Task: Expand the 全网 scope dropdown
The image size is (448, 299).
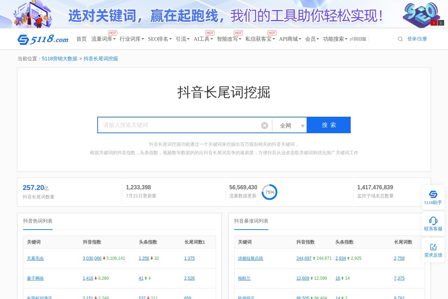Action: click(x=289, y=125)
